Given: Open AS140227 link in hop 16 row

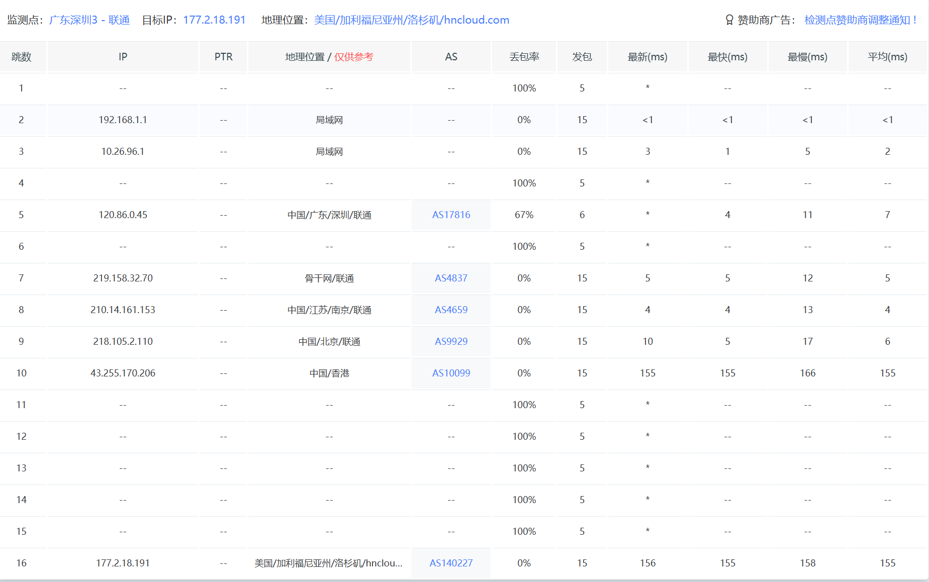Looking at the screenshot, I should [451, 563].
